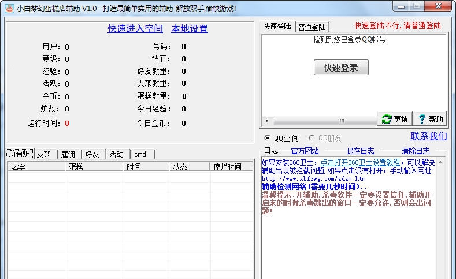Open the 帮助 help button
Viewport: 456px width, 279px height.
point(430,119)
